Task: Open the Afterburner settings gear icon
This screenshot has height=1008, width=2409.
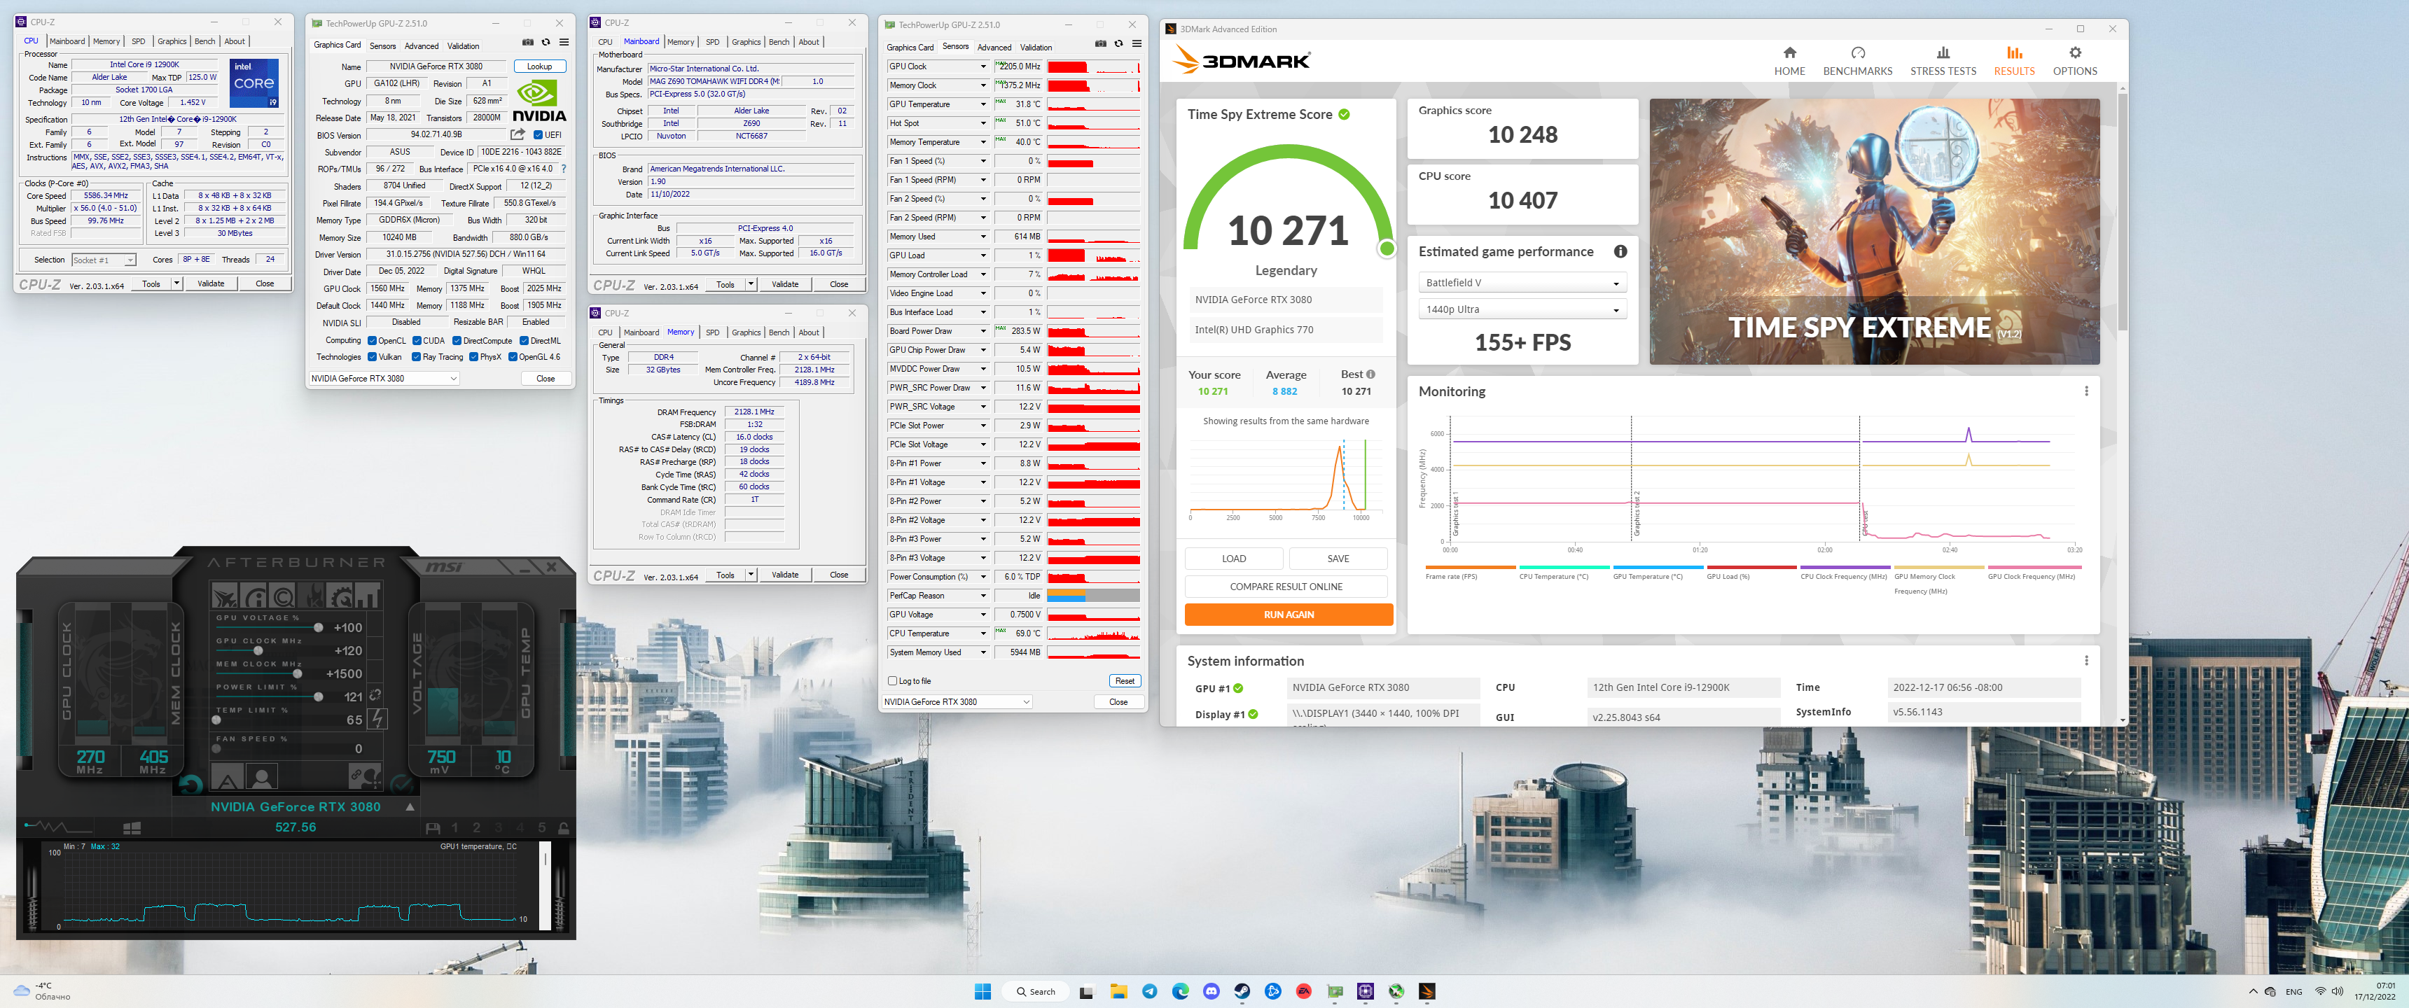Action: (340, 596)
